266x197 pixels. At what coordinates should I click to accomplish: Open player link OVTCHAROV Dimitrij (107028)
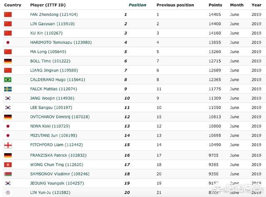[60, 117]
